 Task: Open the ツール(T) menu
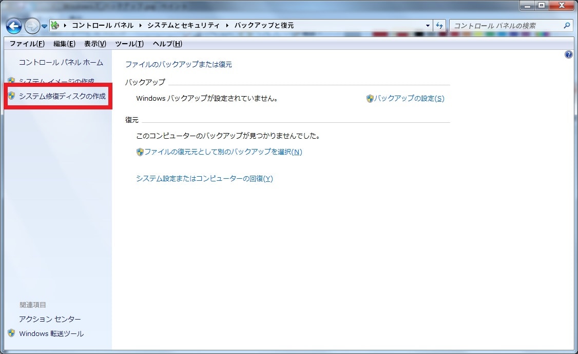pyautogui.click(x=129, y=44)
